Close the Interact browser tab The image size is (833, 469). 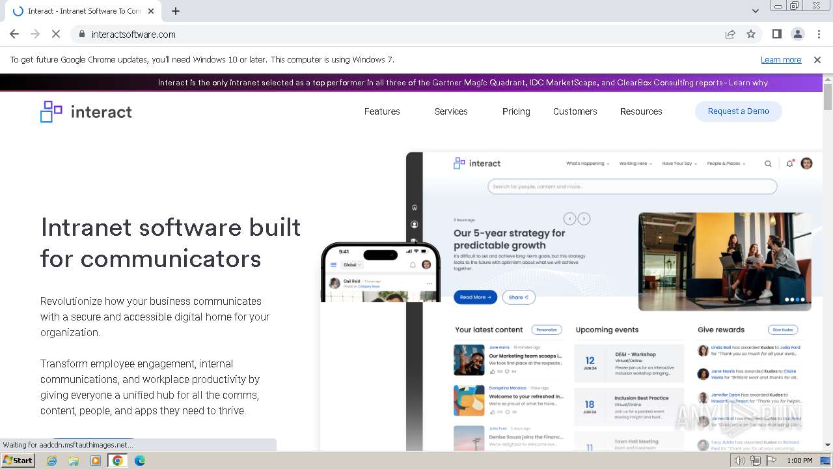[152, 11]
